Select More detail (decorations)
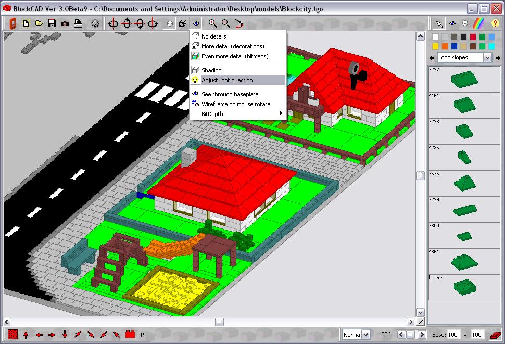 click(x=238, y=46)
